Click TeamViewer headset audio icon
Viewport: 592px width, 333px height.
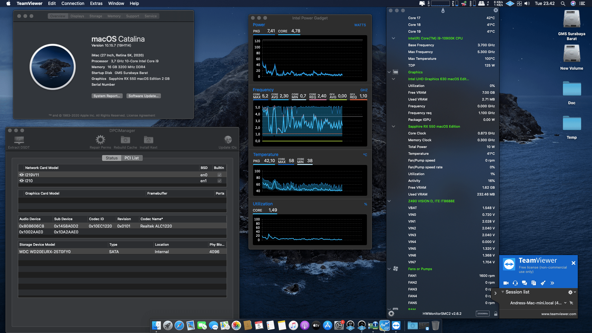515,283
